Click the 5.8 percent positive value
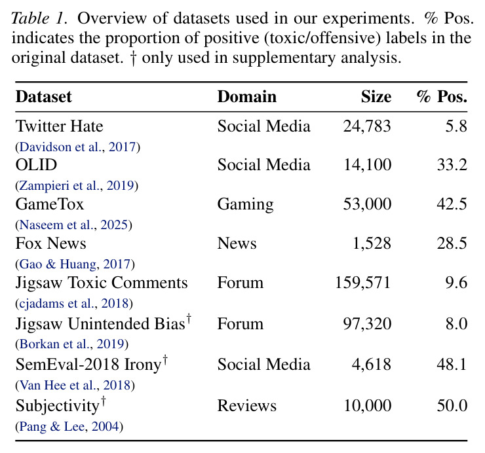Image resolution: width=485 pixels, height=453 pixels. (456, 126)
